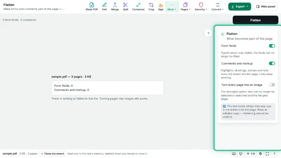Click 'Form fields: 0' text

(x=64, y=86)
